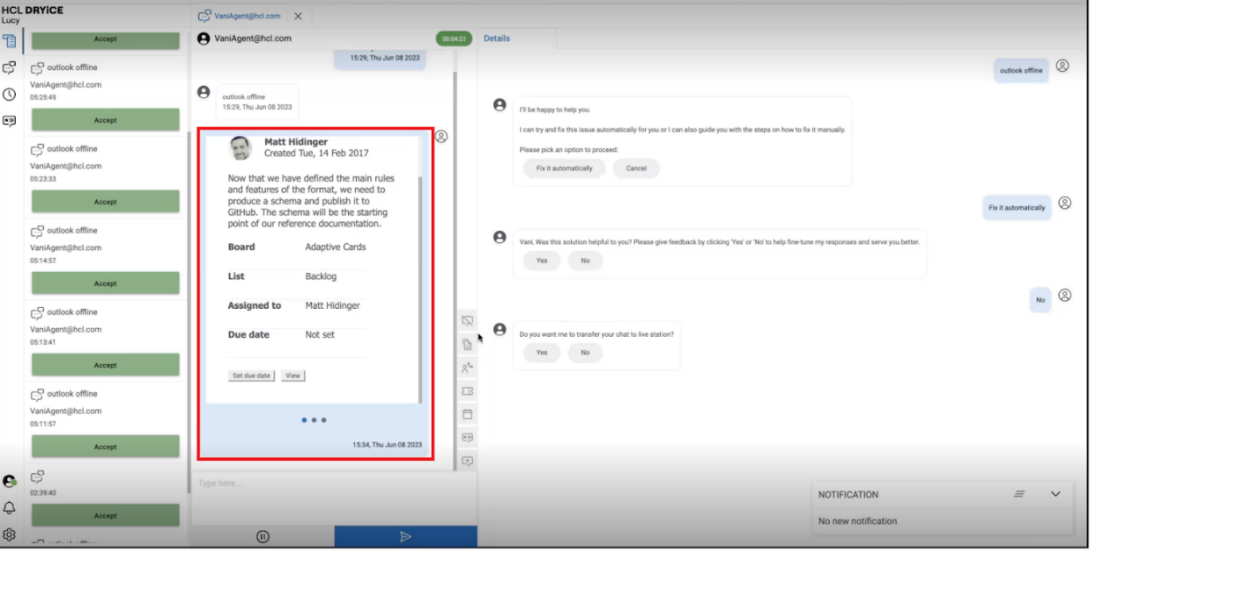This screenshot has width=1251, height=594.
Task: Open the notifications bell icon
Action: 9,508
